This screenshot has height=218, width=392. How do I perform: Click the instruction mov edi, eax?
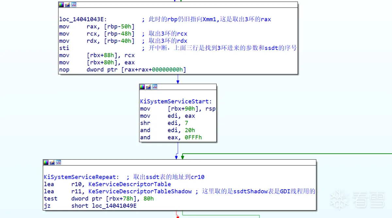pos(168,116)
